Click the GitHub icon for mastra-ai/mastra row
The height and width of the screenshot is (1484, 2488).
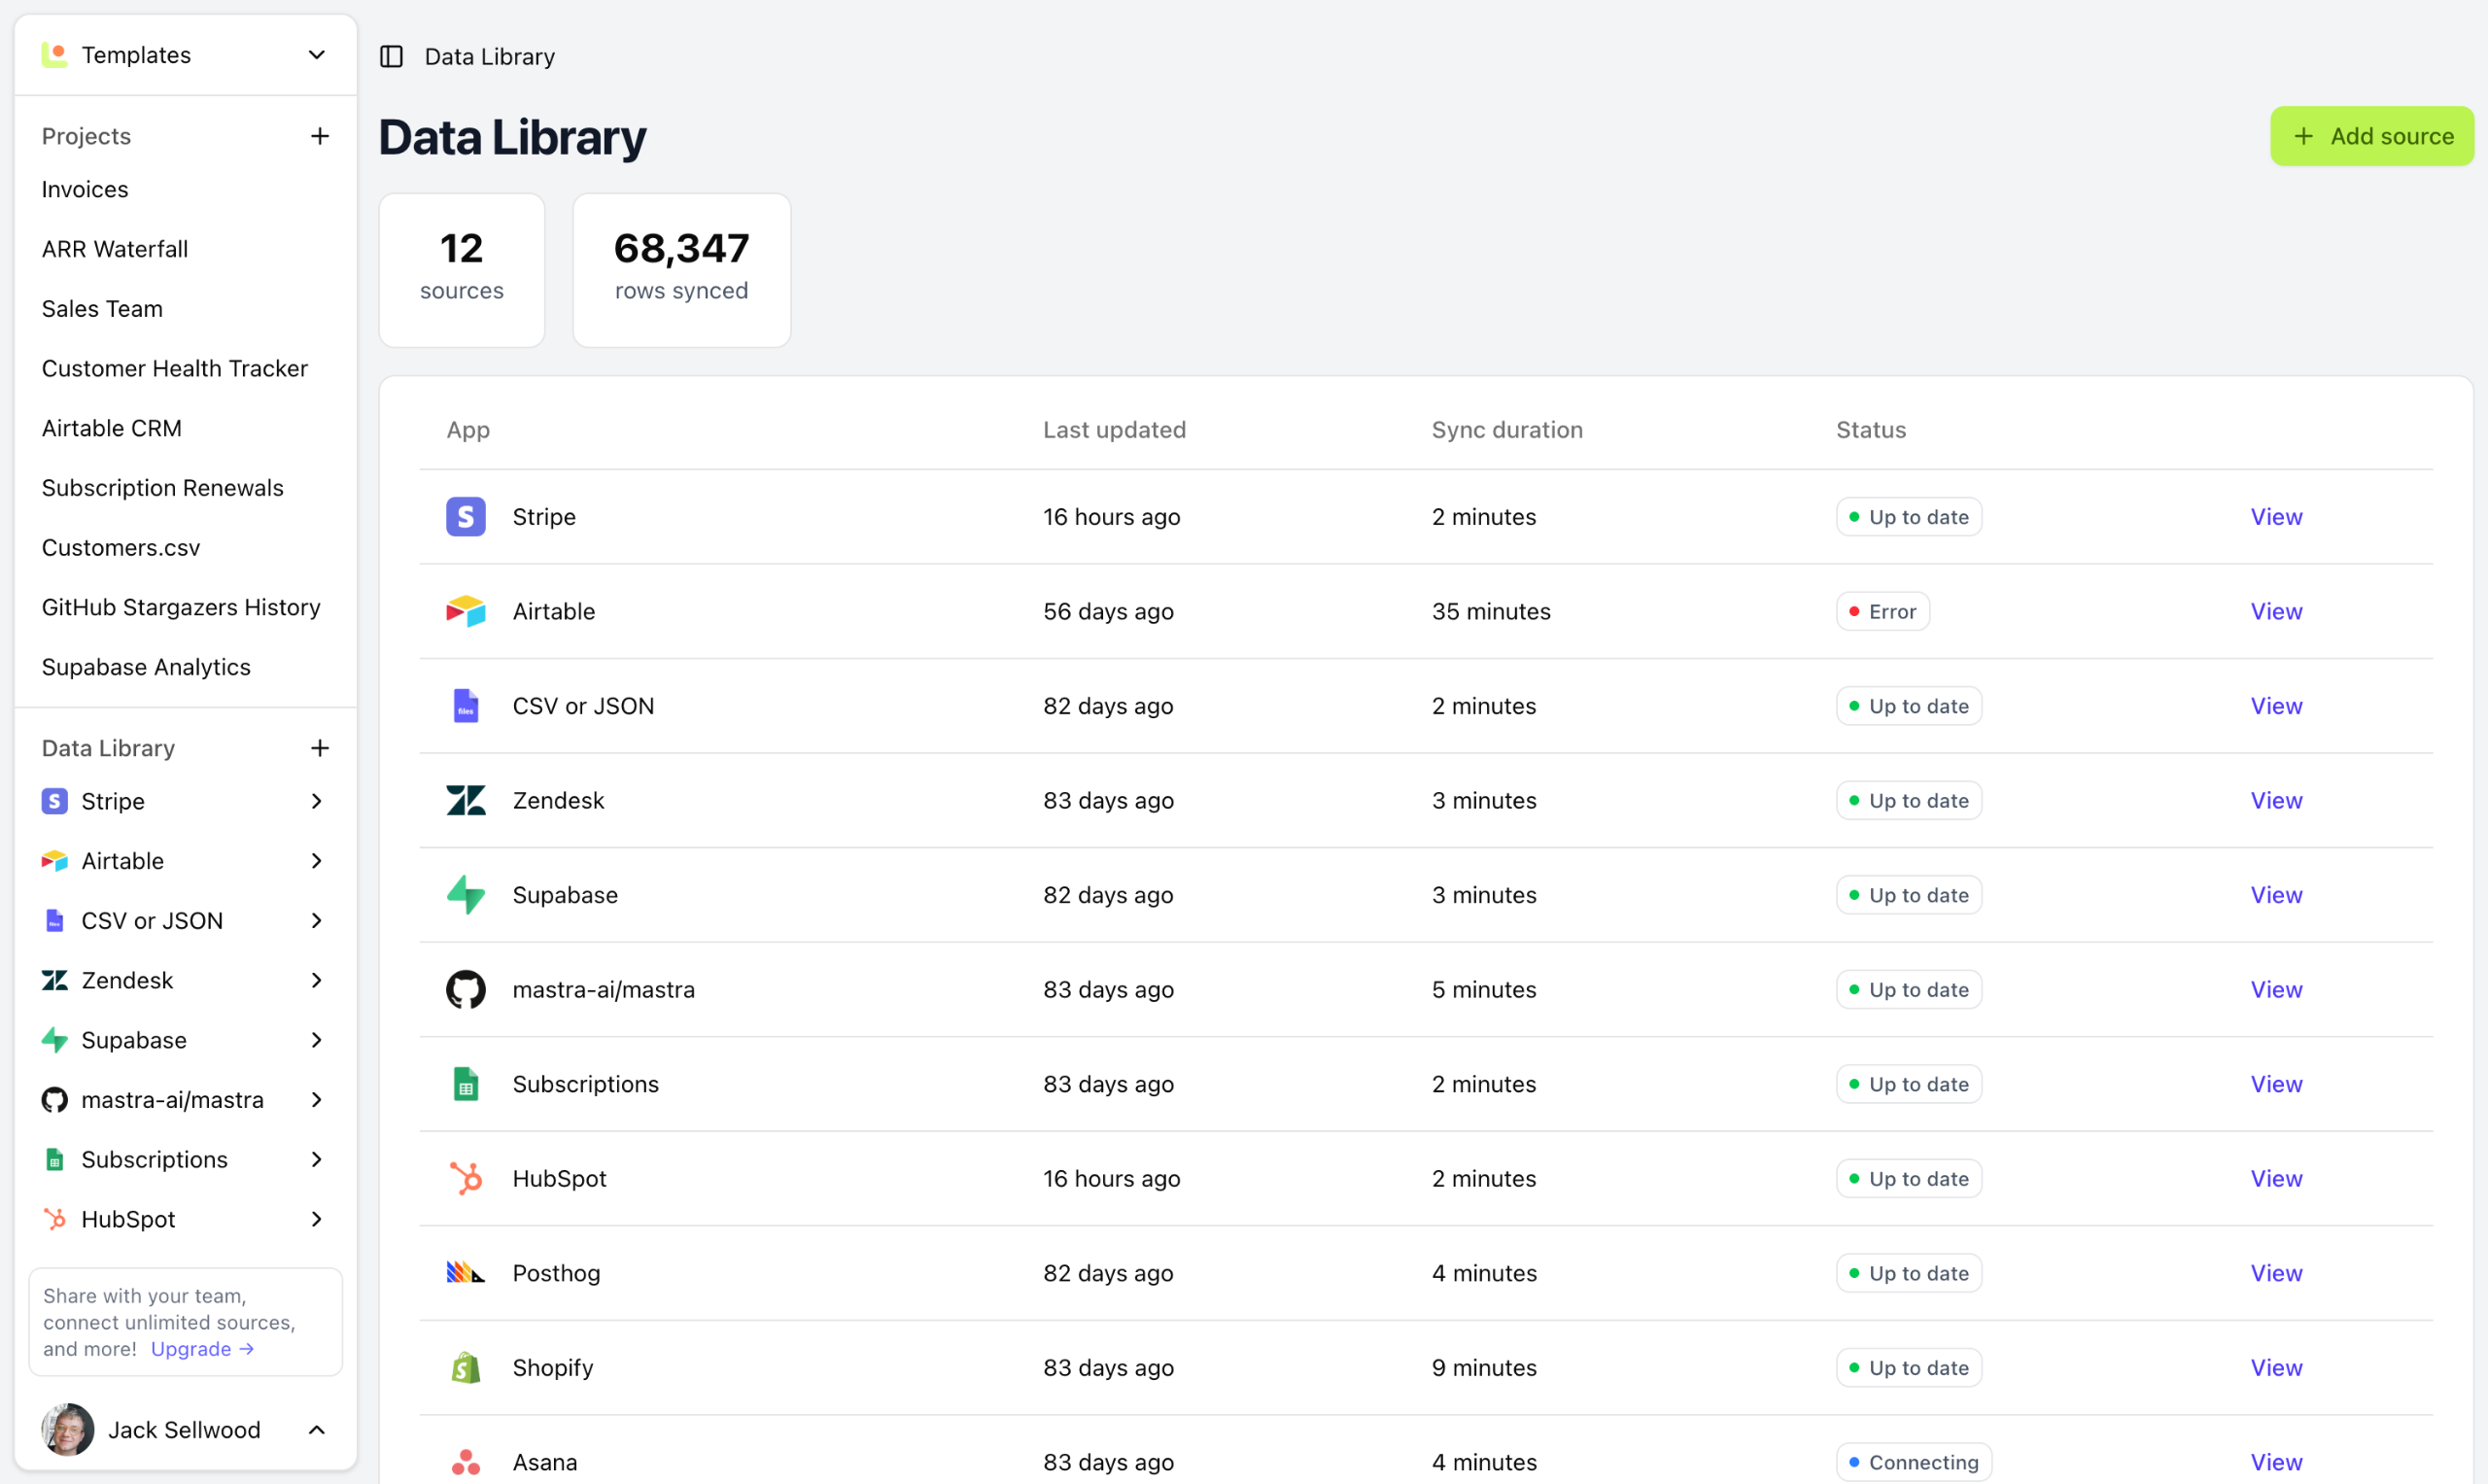click(465, 989)
